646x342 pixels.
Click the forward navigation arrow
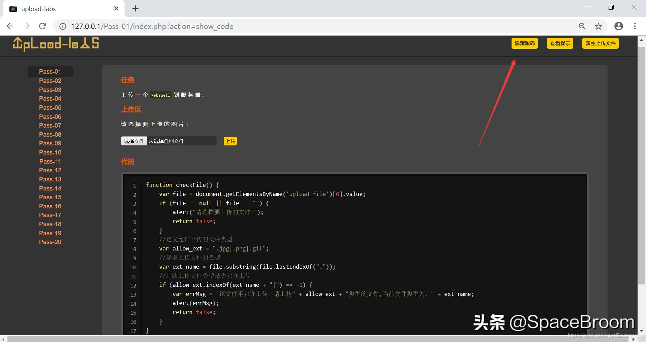point(26,26)
